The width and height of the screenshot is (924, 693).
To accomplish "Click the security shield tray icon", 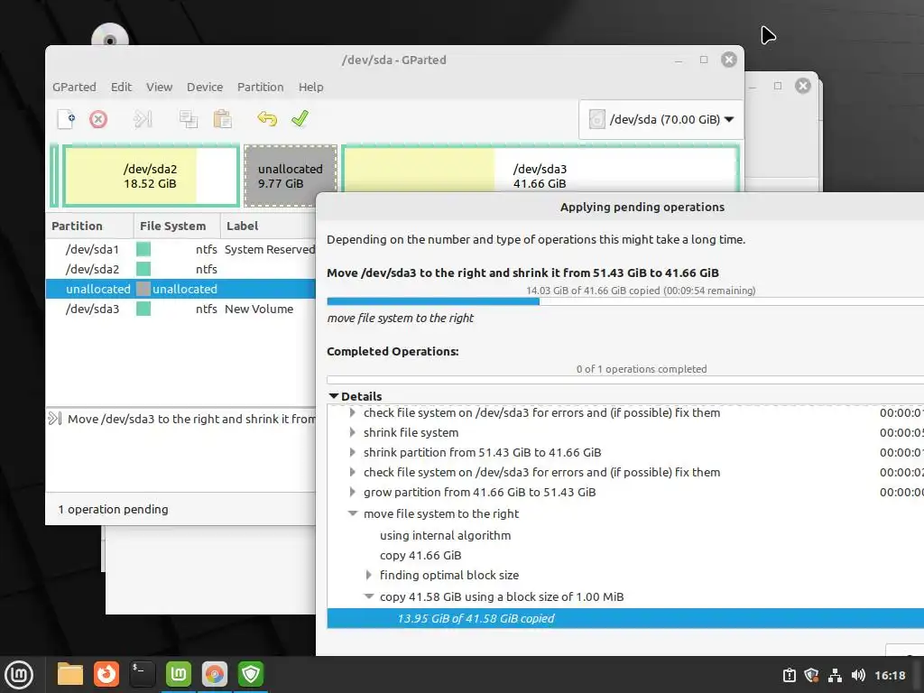I will pos(812,675).
